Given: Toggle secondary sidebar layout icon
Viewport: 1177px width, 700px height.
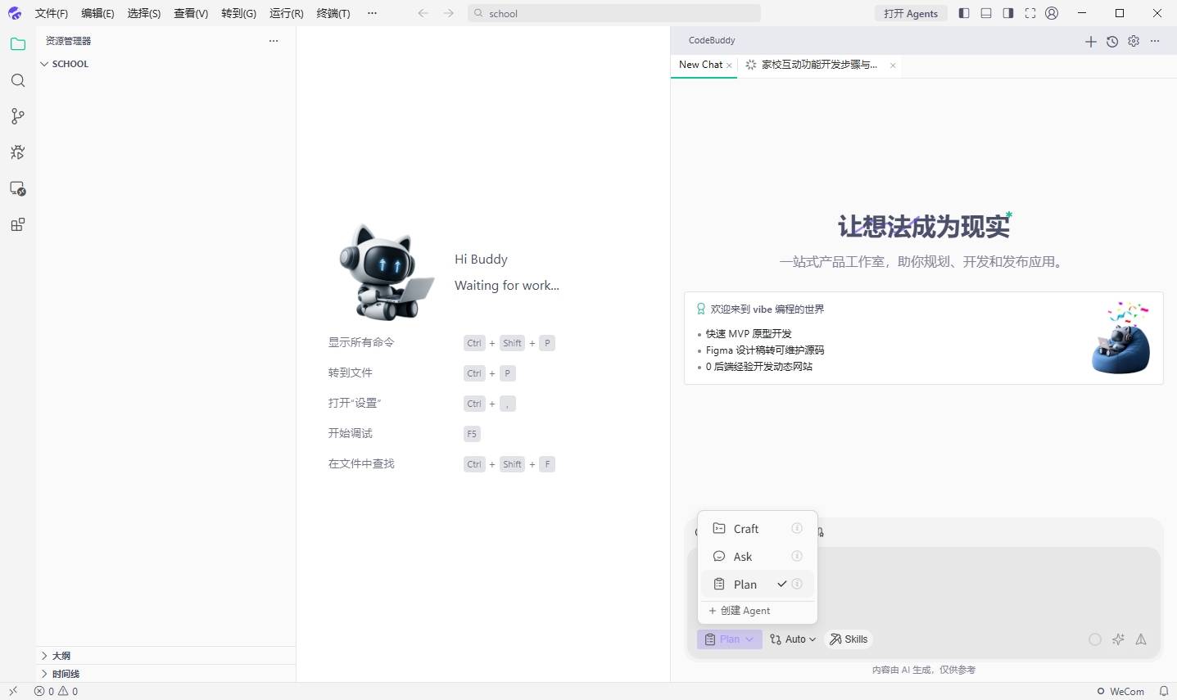Looking at the screenshot, I should 1008,13.
